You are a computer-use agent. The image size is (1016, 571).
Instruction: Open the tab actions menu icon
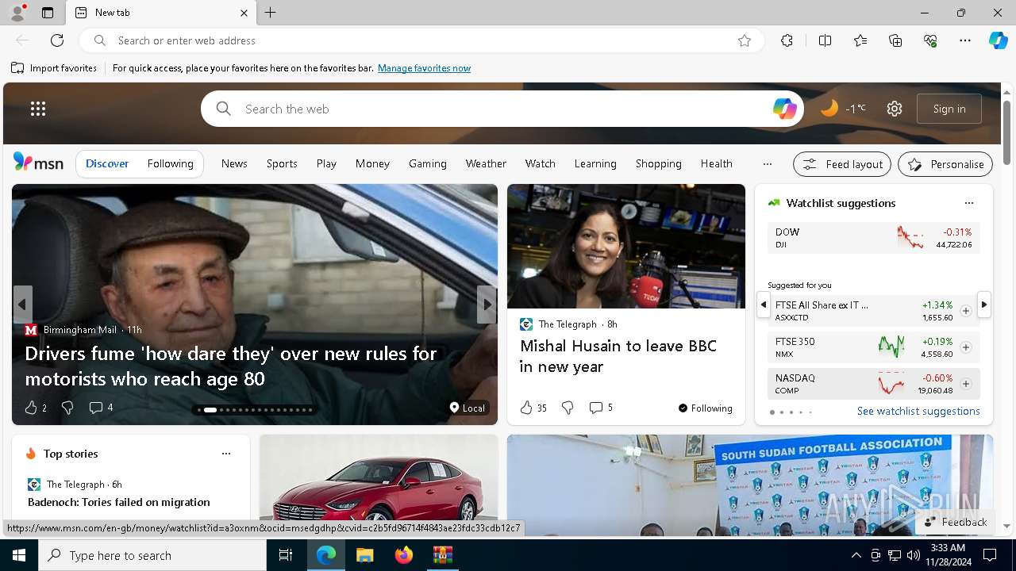48,13
